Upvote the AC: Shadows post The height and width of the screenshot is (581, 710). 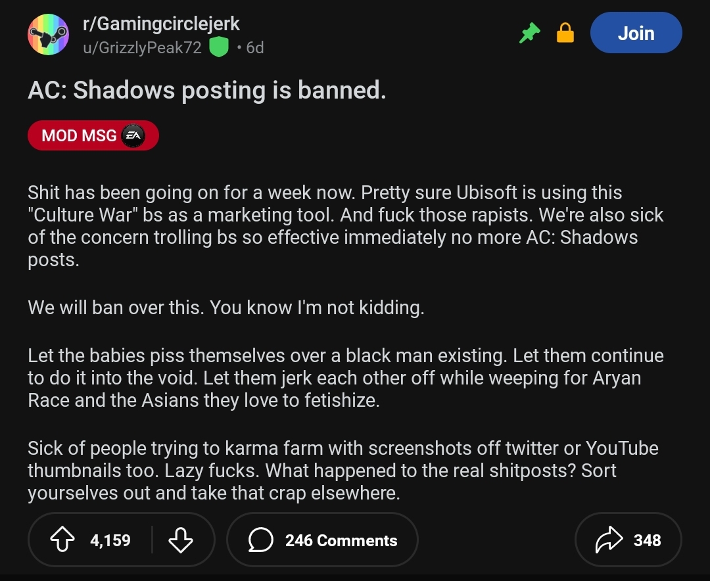(62, 540)
